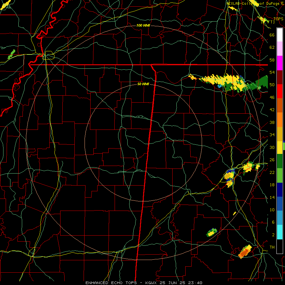Select the legend value 30
Viewport: 285px width, 285px height.
272,147
